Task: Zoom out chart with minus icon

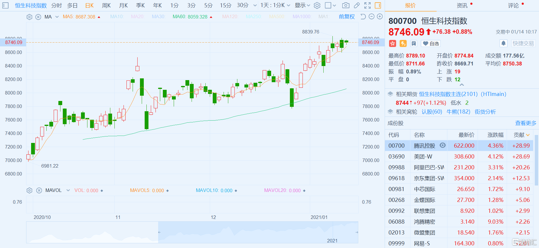Action: coord(371,17)
